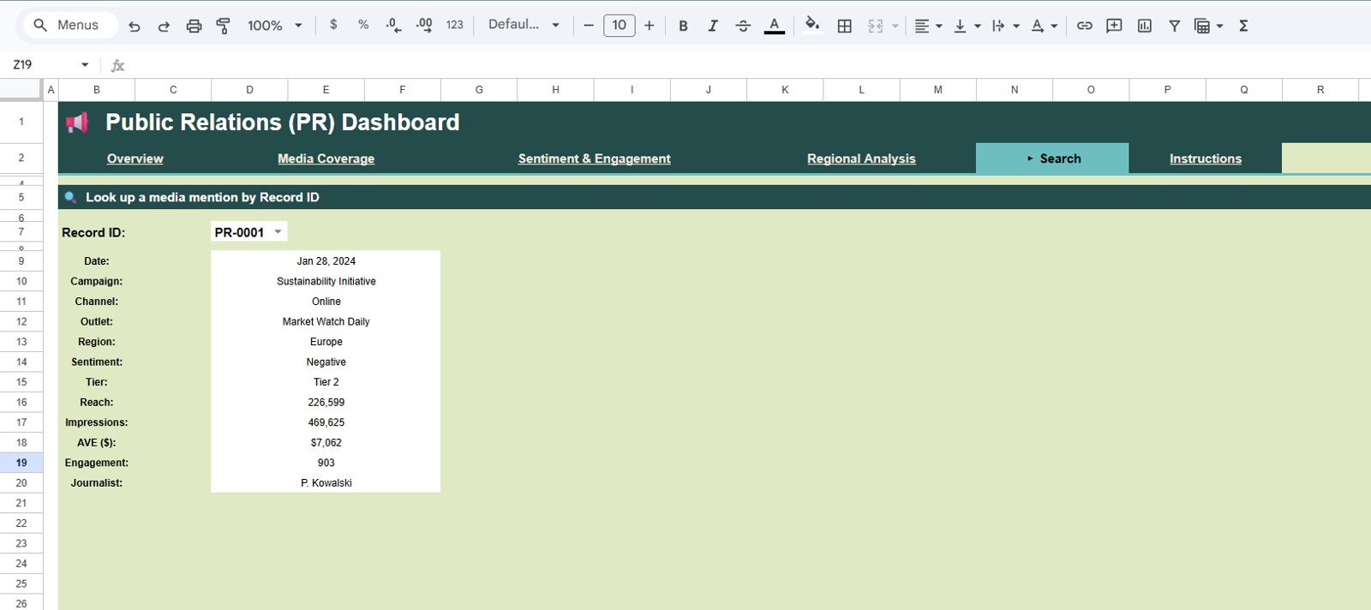The image size is (1371, 610).
Task: Toggle strikethrough formatting
Action: pos(743,26)
